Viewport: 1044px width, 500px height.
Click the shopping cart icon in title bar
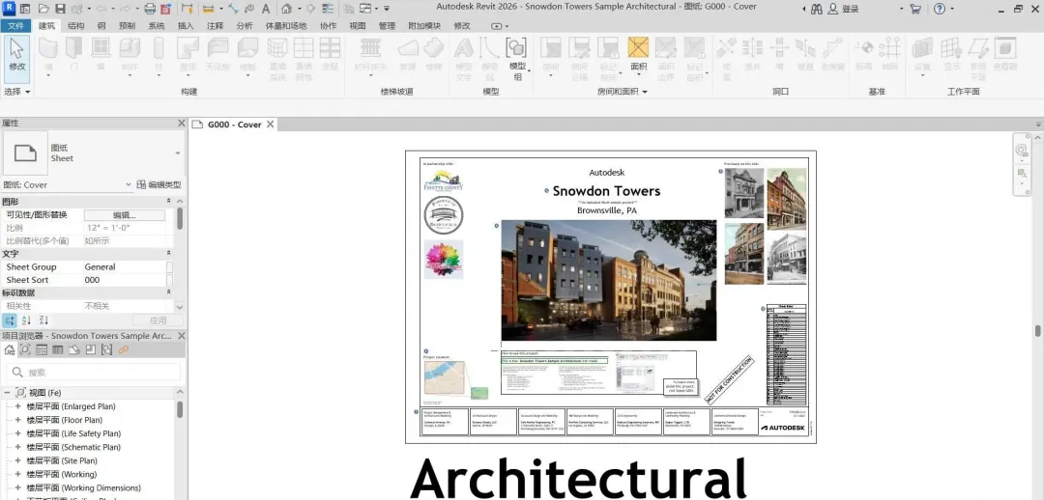pyautogui.click(x=914, y=9)
